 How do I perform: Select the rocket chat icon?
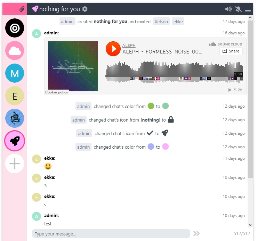click(x=15, y=141)
